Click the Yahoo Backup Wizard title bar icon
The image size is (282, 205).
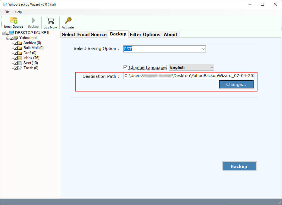pos(4,4)
